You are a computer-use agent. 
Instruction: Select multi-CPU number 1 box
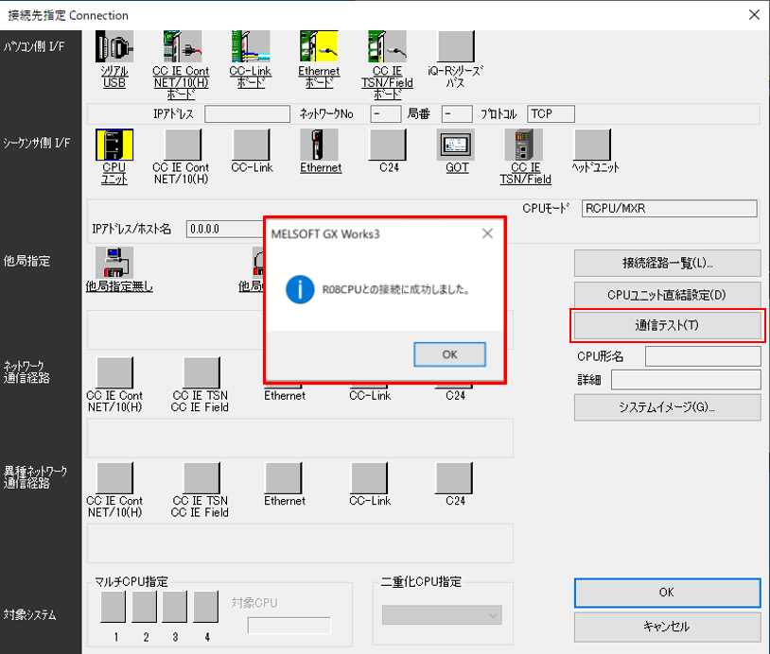(114, 608)
